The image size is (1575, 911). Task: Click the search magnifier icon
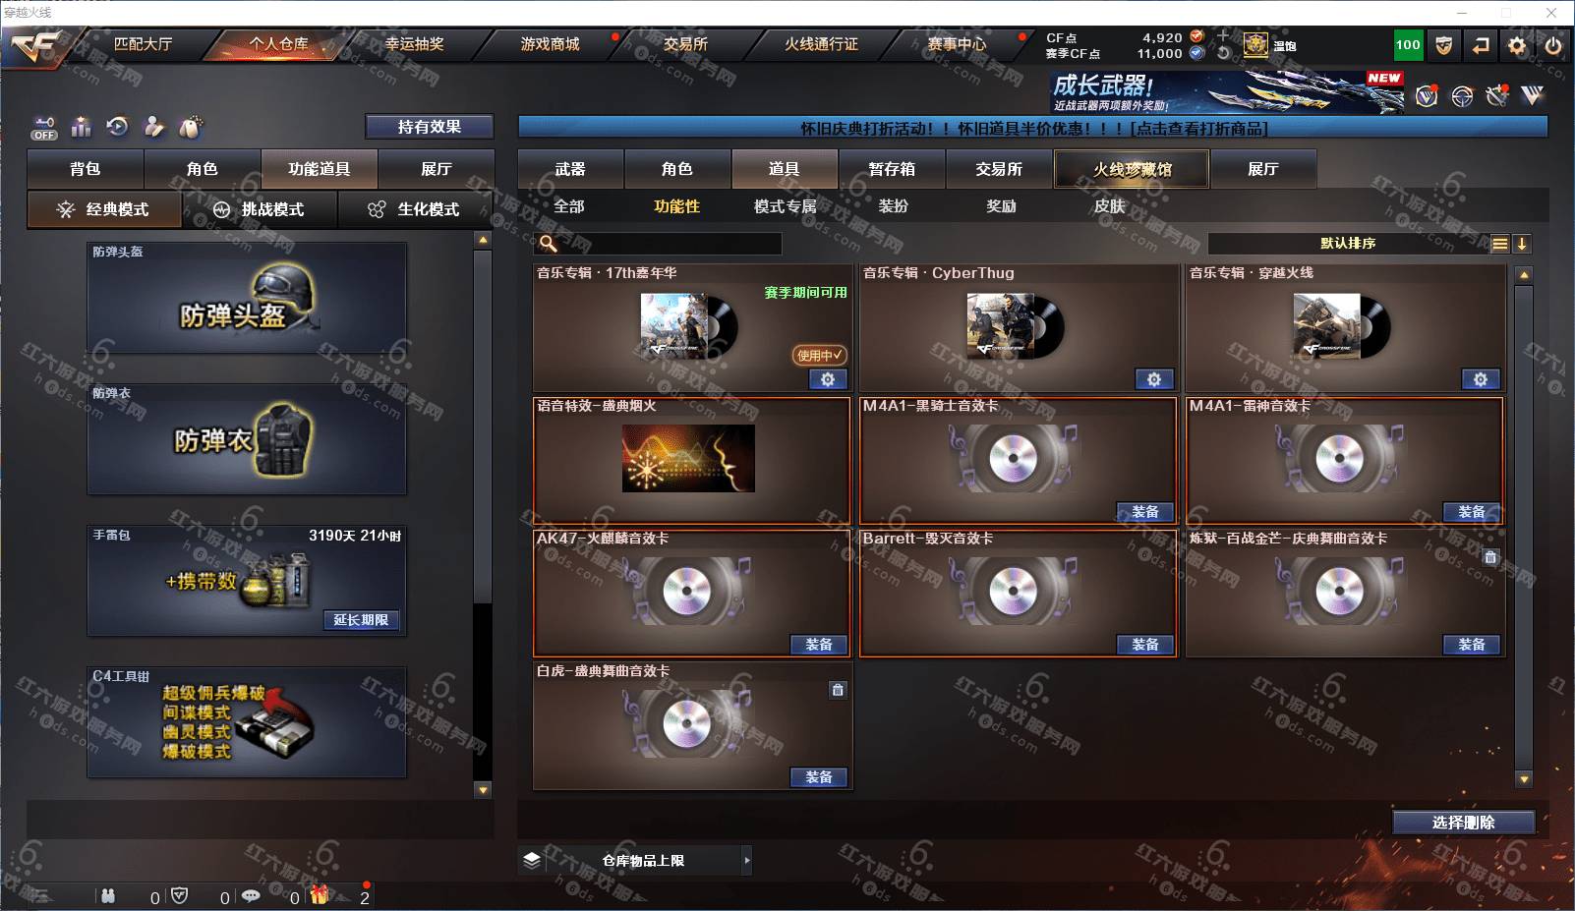point(548,243)
